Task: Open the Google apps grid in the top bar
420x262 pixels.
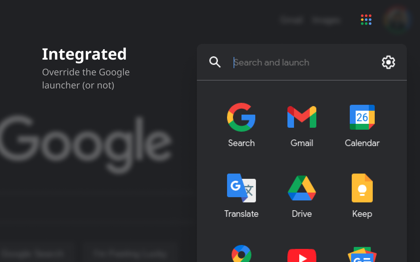Action: 366,20
